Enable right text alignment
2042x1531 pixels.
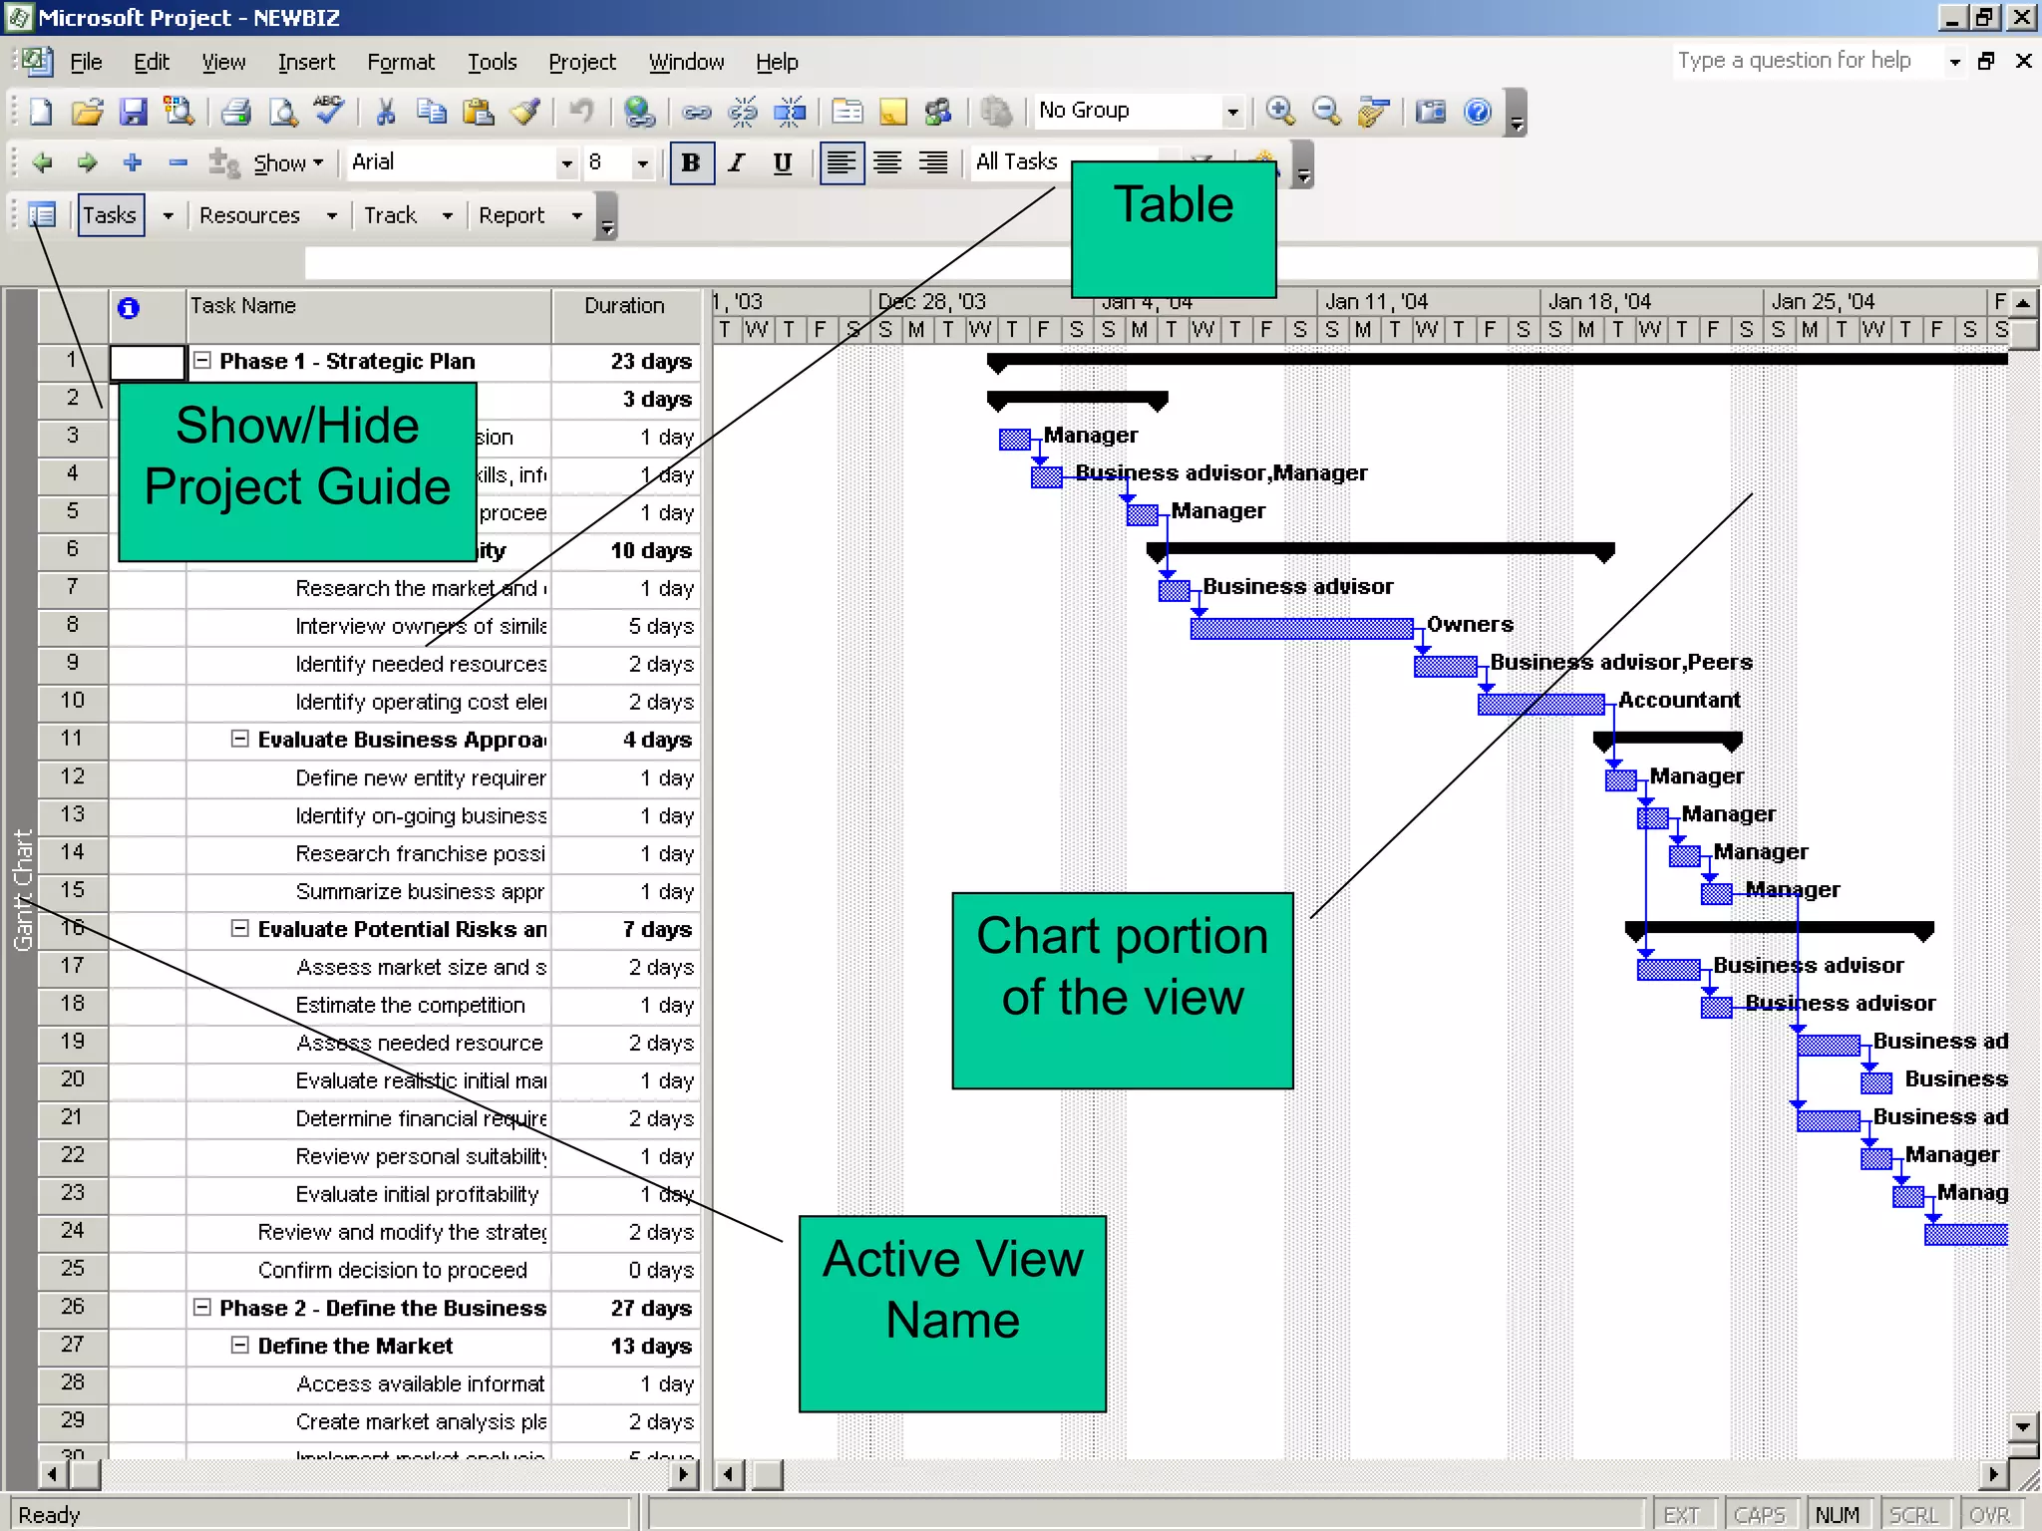pyautogui.click(x=933, y=163)
